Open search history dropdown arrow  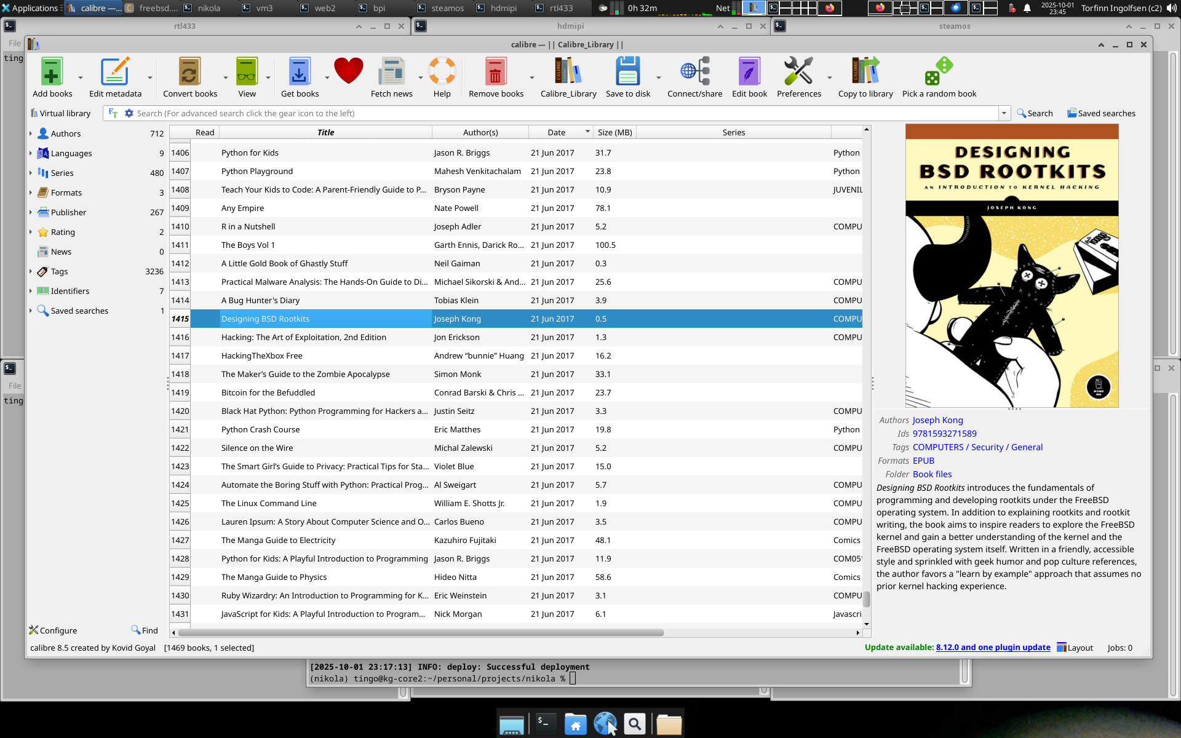[1004, 113]
